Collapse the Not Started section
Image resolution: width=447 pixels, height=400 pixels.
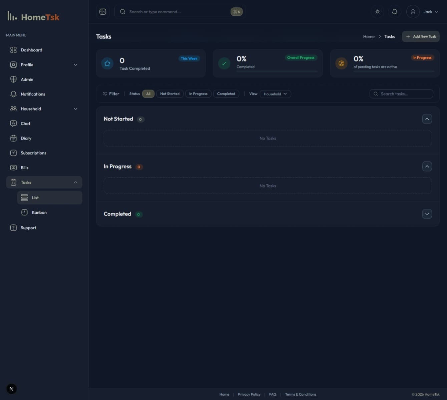pos(427,119)
